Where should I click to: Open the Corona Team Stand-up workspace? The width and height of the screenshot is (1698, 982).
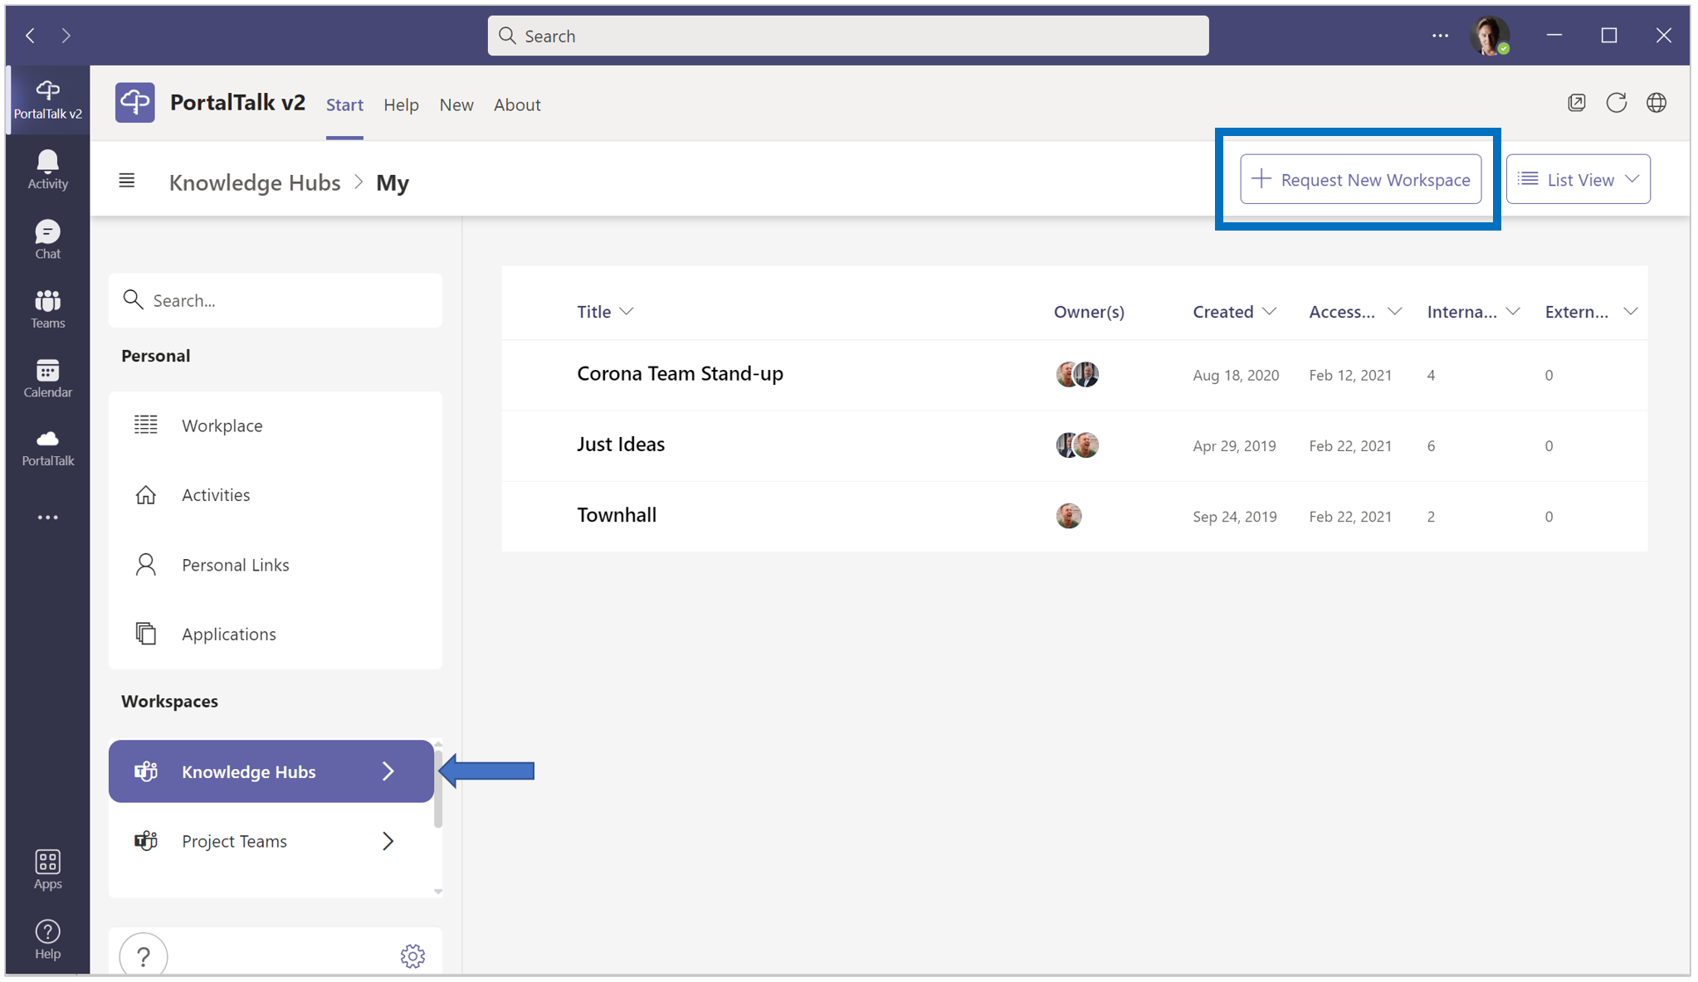(x=680, y=374)
